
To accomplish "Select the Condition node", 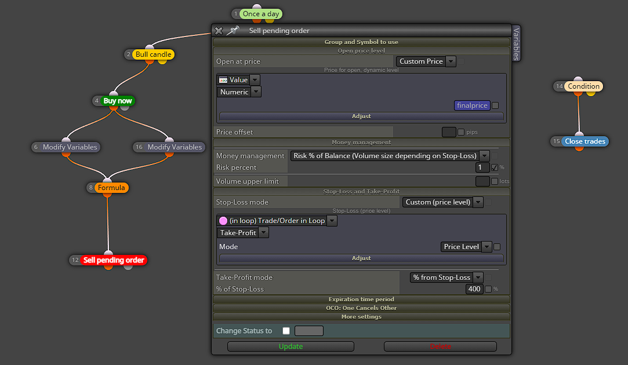I will pos(583,86).
